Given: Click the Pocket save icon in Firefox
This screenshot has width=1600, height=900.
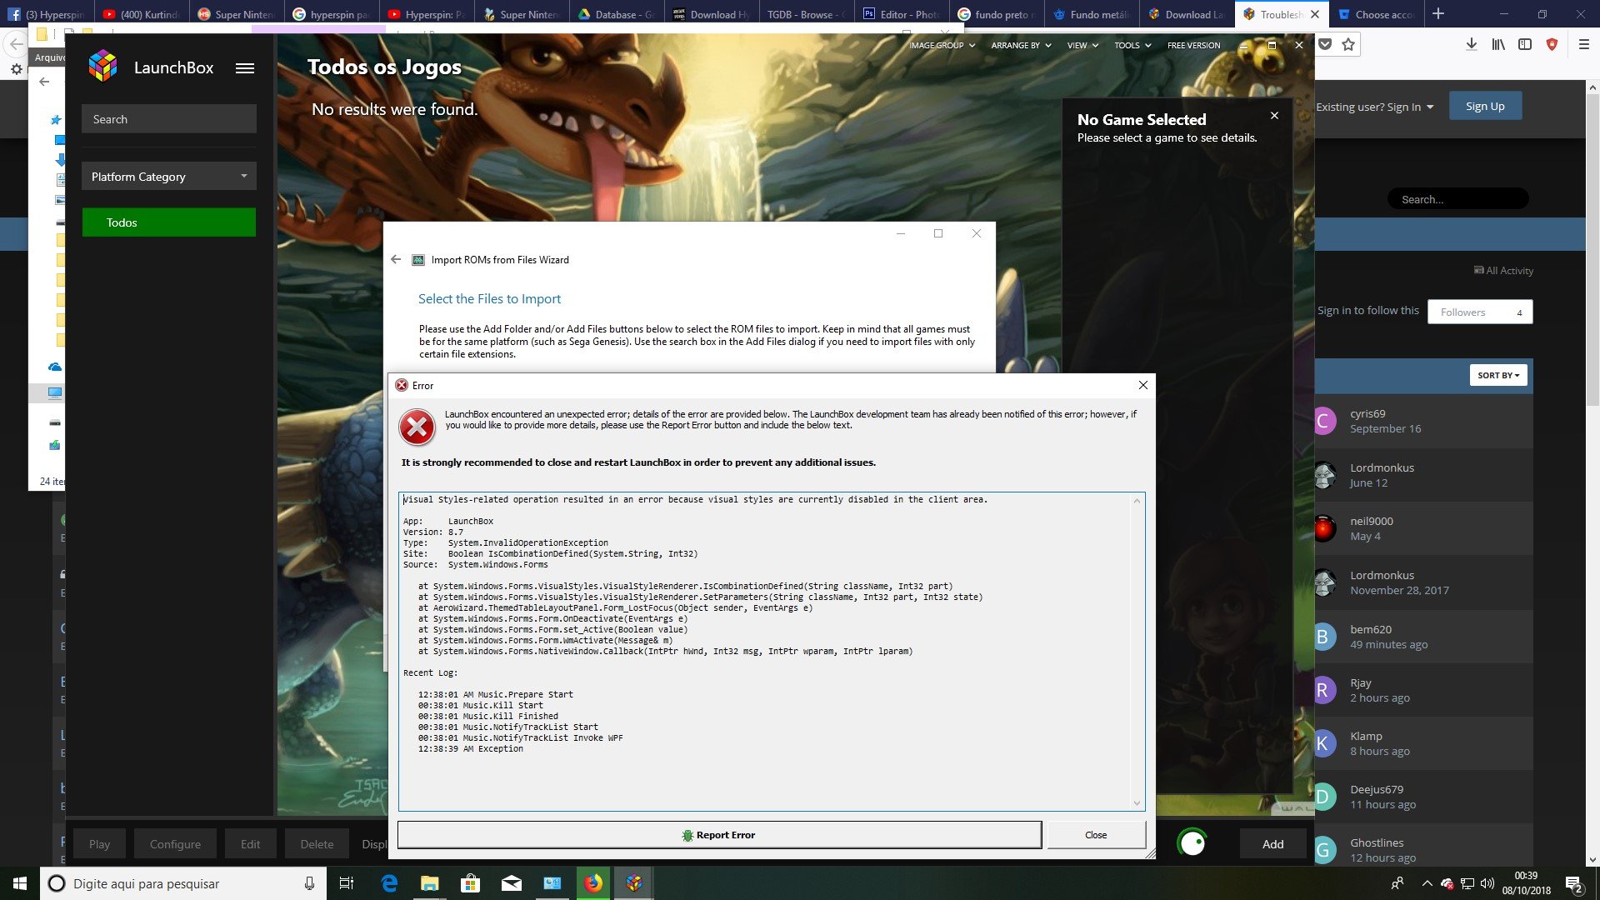Looking at the screenshot, I should pos(1325,44).
